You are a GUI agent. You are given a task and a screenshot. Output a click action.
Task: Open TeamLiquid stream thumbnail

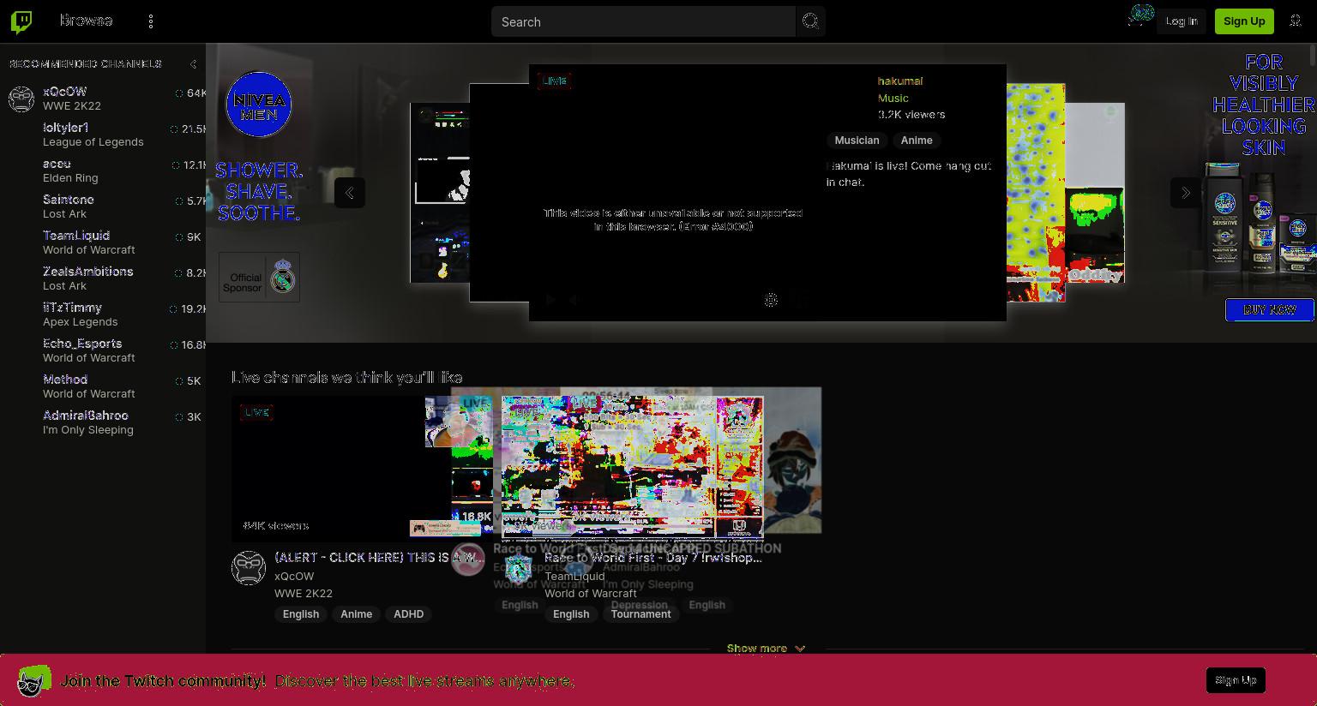click(633, 468)
